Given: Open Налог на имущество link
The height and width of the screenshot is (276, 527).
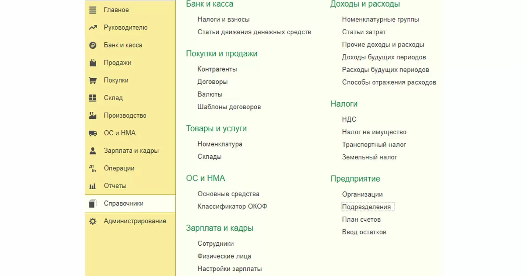Looking at the screenshot, I should pyautogui.click(x=374, y=132).
